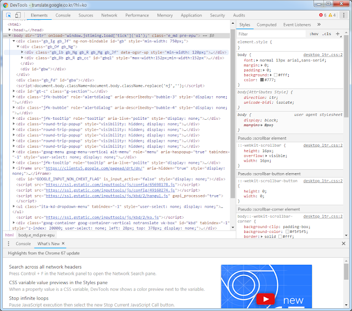Collapse the div gb_Of gb_Ng node

18,47
